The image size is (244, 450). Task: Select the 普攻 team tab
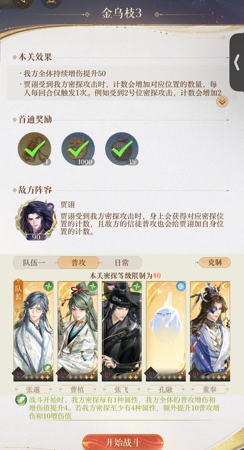79,263
